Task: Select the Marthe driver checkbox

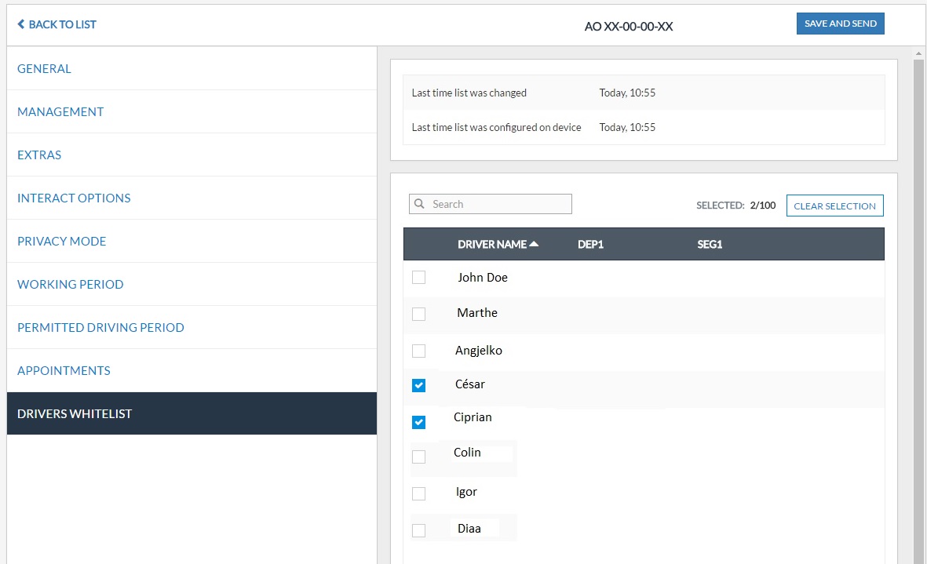Action: pyautogui.click(x=419, y=314)
